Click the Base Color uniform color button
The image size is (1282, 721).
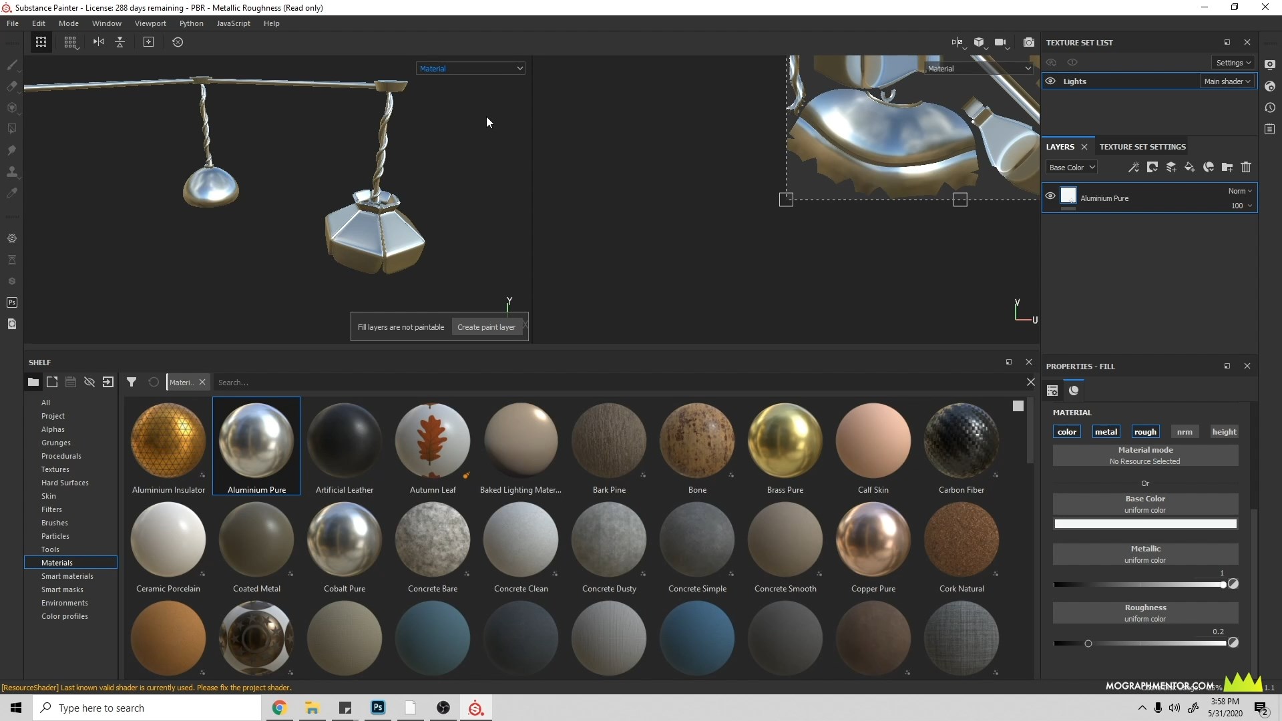coord(1145,504)
